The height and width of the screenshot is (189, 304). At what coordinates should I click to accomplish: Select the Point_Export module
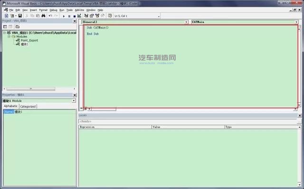click(29, 40)
